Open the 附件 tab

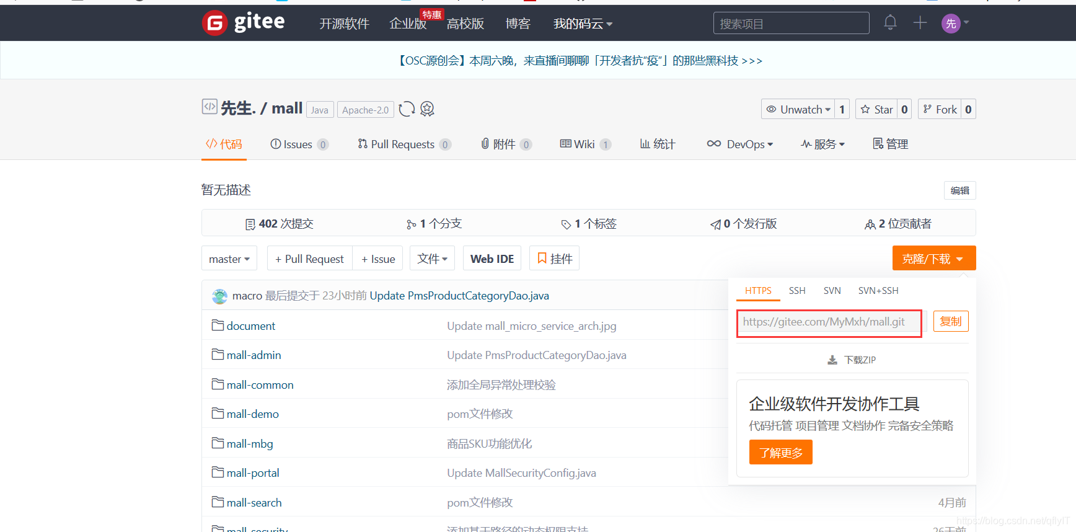506,144
